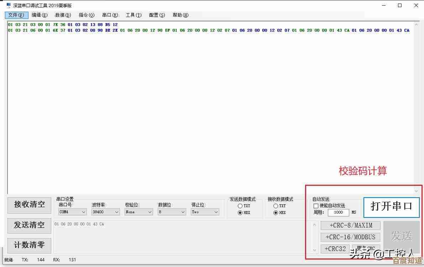The image size is (424, 267).
Task: Click the scrollbar up arrow beside CRC buttons
Action: (315, 225)
